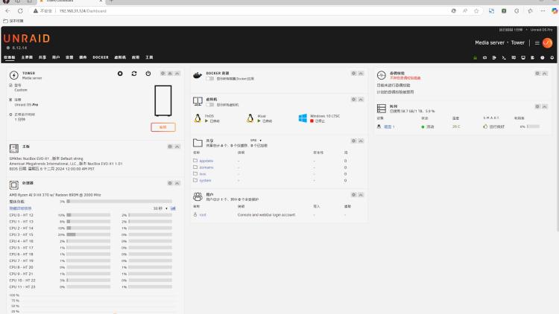This screenshot has height=314, width=559.
Task: Collapse the array panel
Action: point(544,106)
